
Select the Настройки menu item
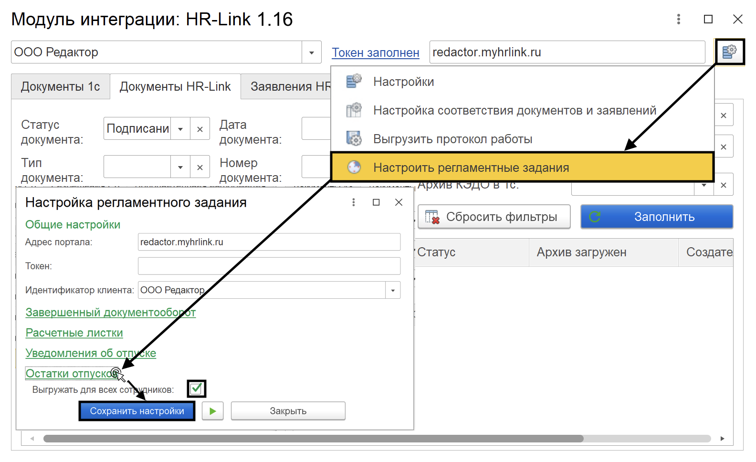pyautogui.click(x=522, y=82)
